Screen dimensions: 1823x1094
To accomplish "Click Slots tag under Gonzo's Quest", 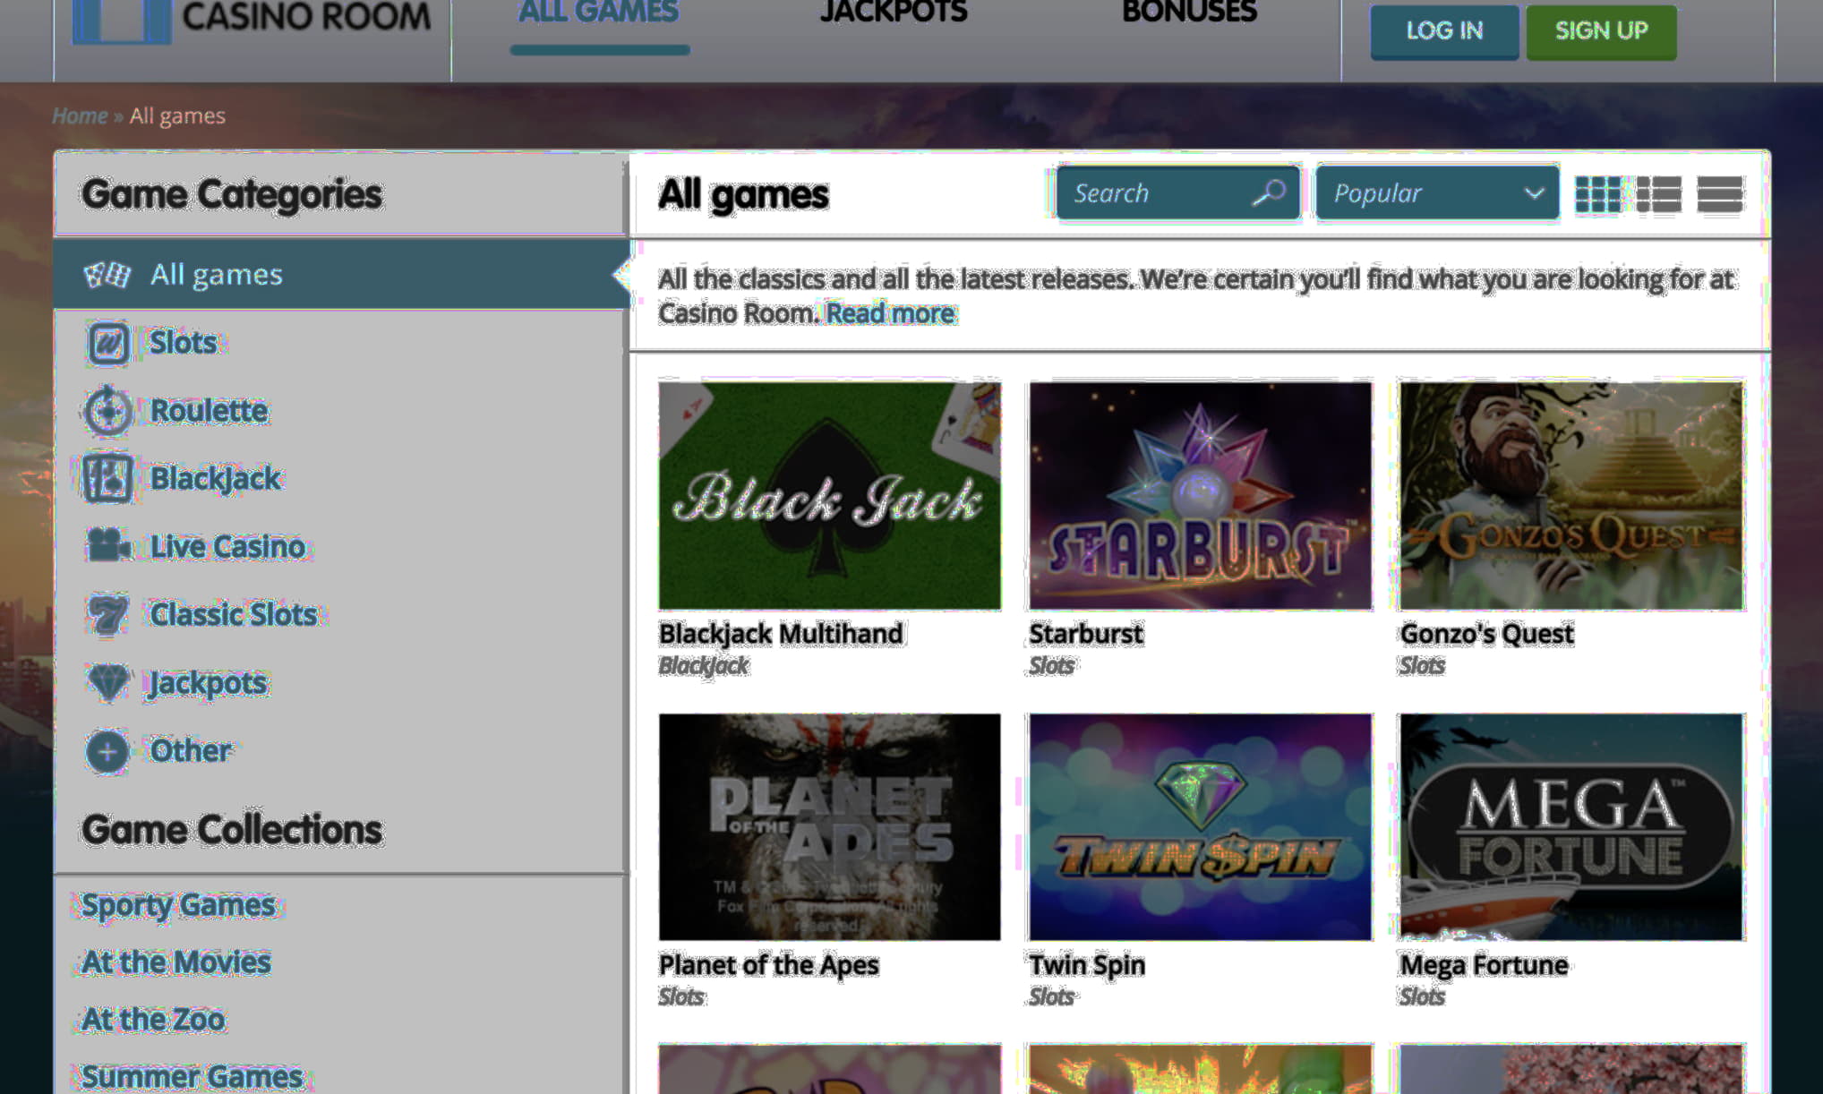I will click(x=1422, y=666).
